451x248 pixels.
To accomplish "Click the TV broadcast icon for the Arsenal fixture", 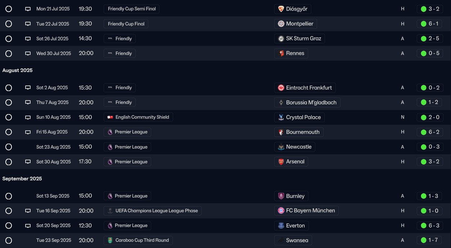I will (28, 162).
